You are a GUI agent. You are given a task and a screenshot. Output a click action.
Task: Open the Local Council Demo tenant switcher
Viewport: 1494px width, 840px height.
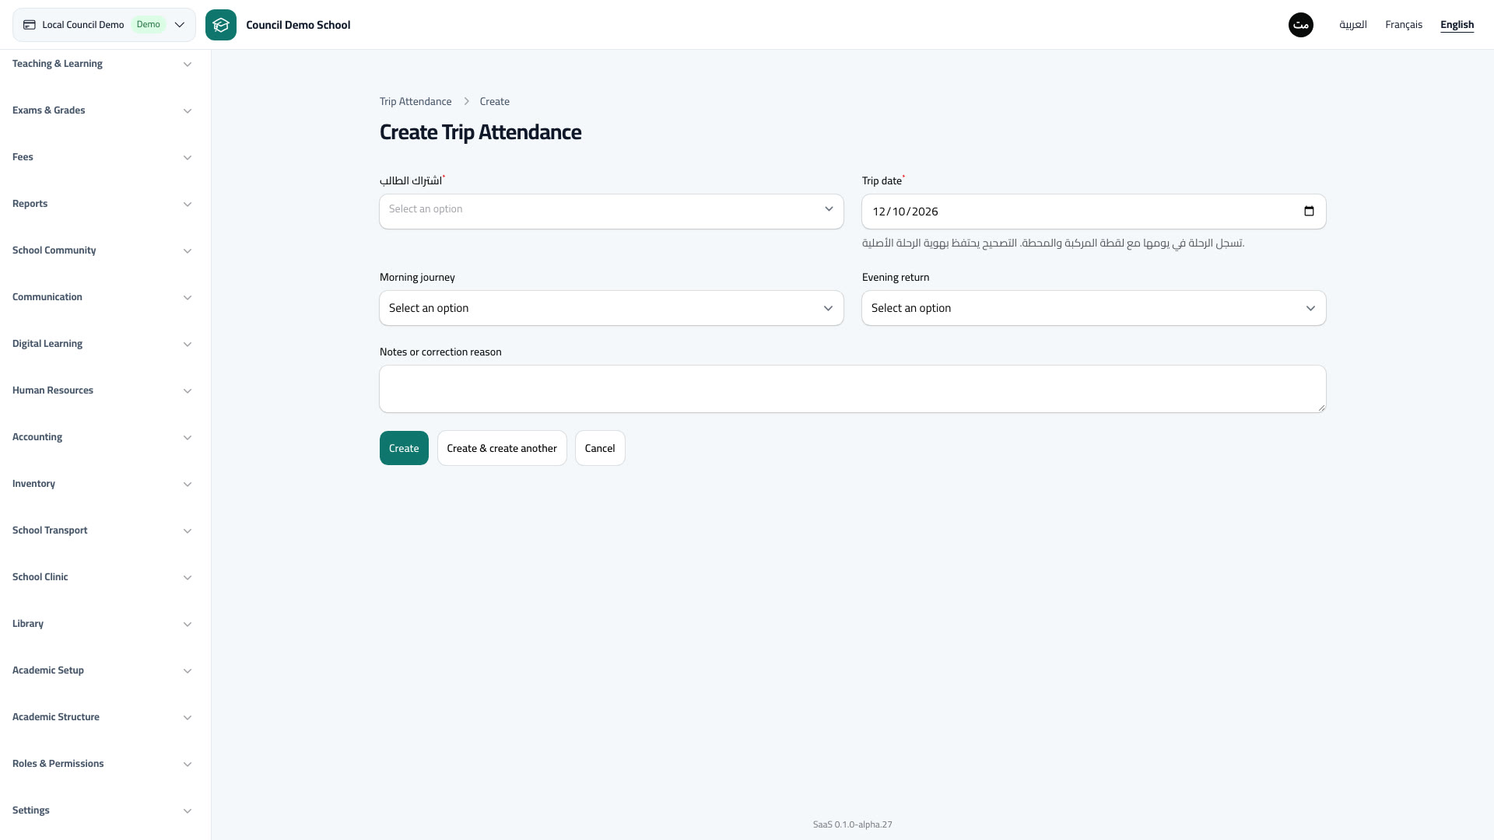(x=104, y=25)
